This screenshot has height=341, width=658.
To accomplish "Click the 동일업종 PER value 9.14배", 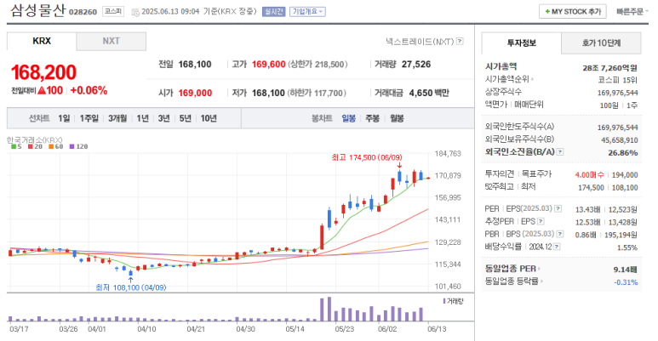I will [x=626, y=270].
